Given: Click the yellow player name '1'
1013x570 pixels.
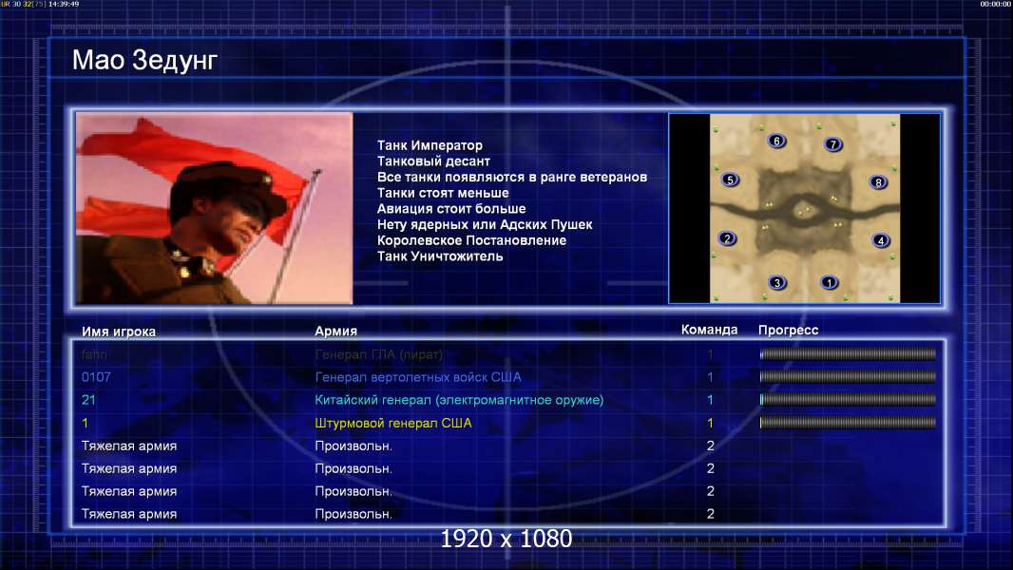Looking at the screenshot, I should (85, 423).
